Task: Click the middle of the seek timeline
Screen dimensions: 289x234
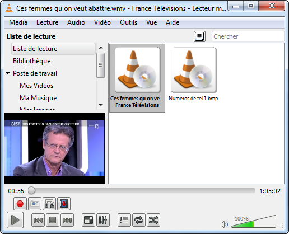Action: point(142,191)
